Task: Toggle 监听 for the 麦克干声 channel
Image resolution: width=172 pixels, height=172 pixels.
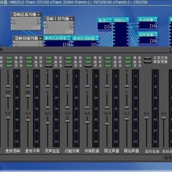Action: (29, 62)
